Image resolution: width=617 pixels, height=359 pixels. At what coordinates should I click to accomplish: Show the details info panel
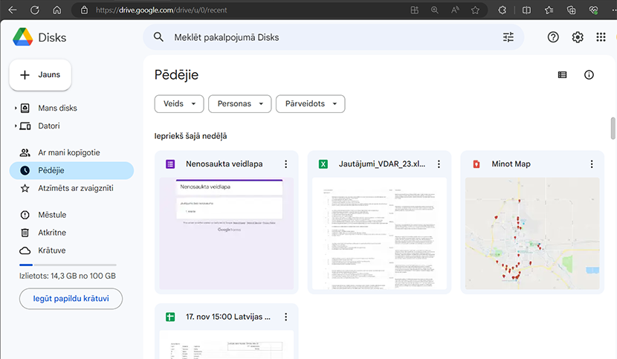[589, 75]
